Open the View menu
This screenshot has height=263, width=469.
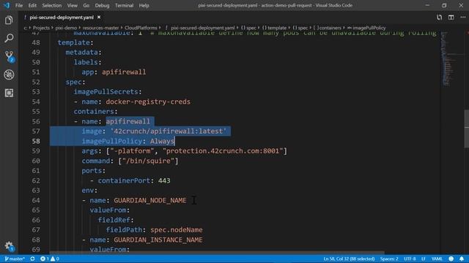pyautogui.click(x=72, y=5)
